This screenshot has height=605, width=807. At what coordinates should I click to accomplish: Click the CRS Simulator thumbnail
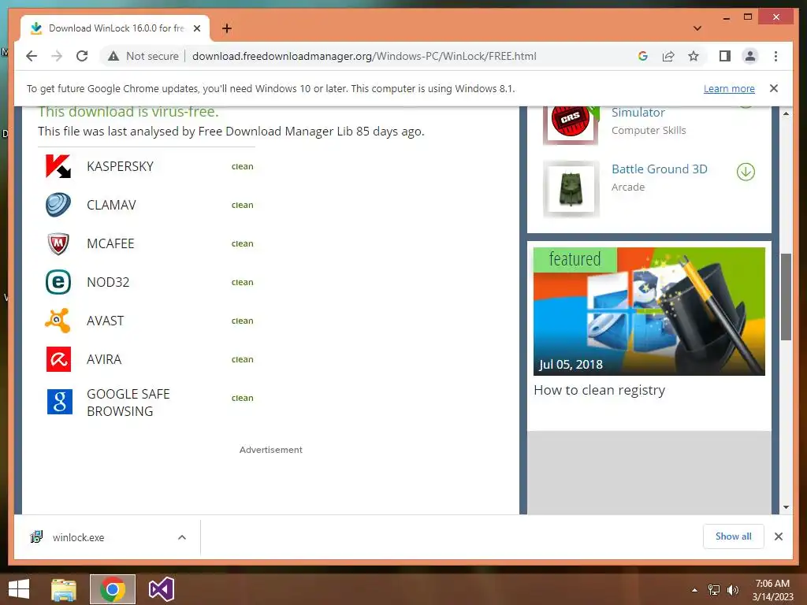click(571, 124)
